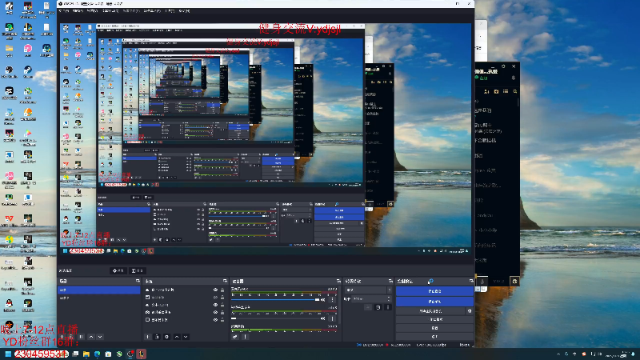Open Filters button above the Scenes dock
The height and width of the screenshot is (360, 640).
click(x=137, y=270)
